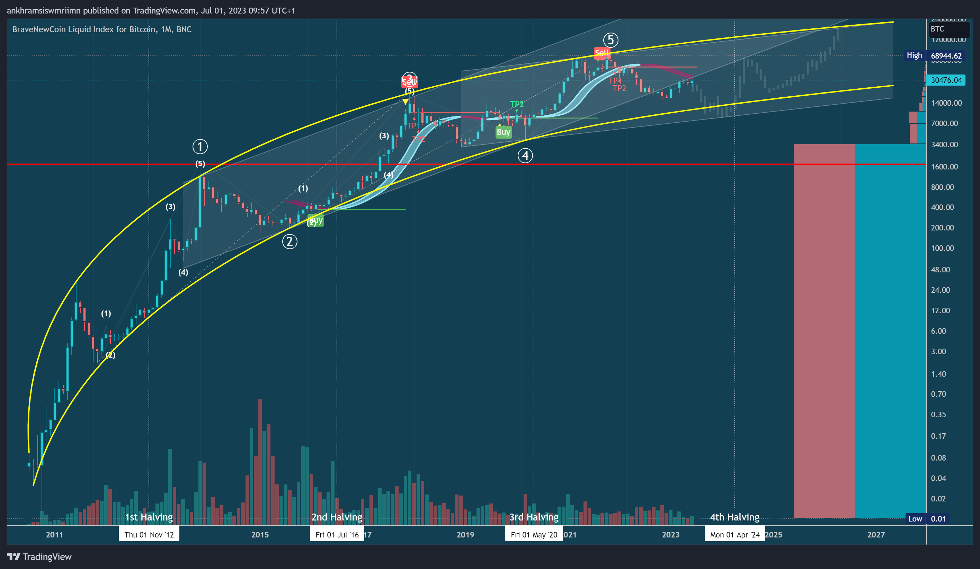980x569 pixels.
Task: Click the 1.40 price axis level
Action: coord(938,374)
